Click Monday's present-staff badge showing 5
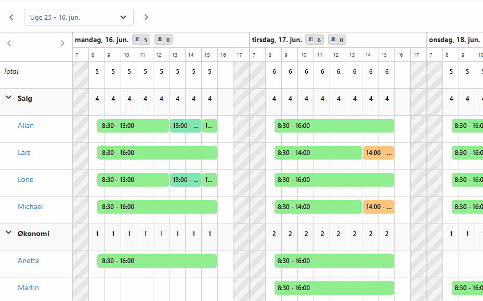Screen dimensions: 483x301 (x=141, y=40)
